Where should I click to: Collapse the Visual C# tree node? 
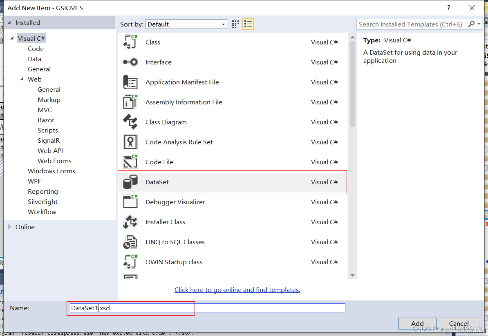(12, 38)
